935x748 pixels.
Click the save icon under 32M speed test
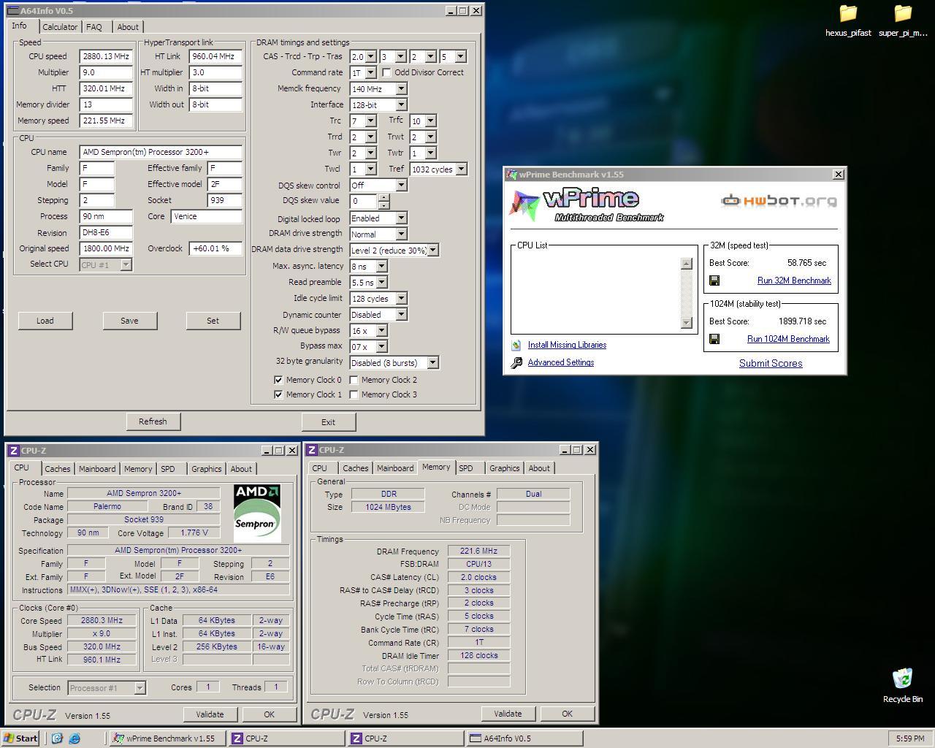click(x=714, y=280)
